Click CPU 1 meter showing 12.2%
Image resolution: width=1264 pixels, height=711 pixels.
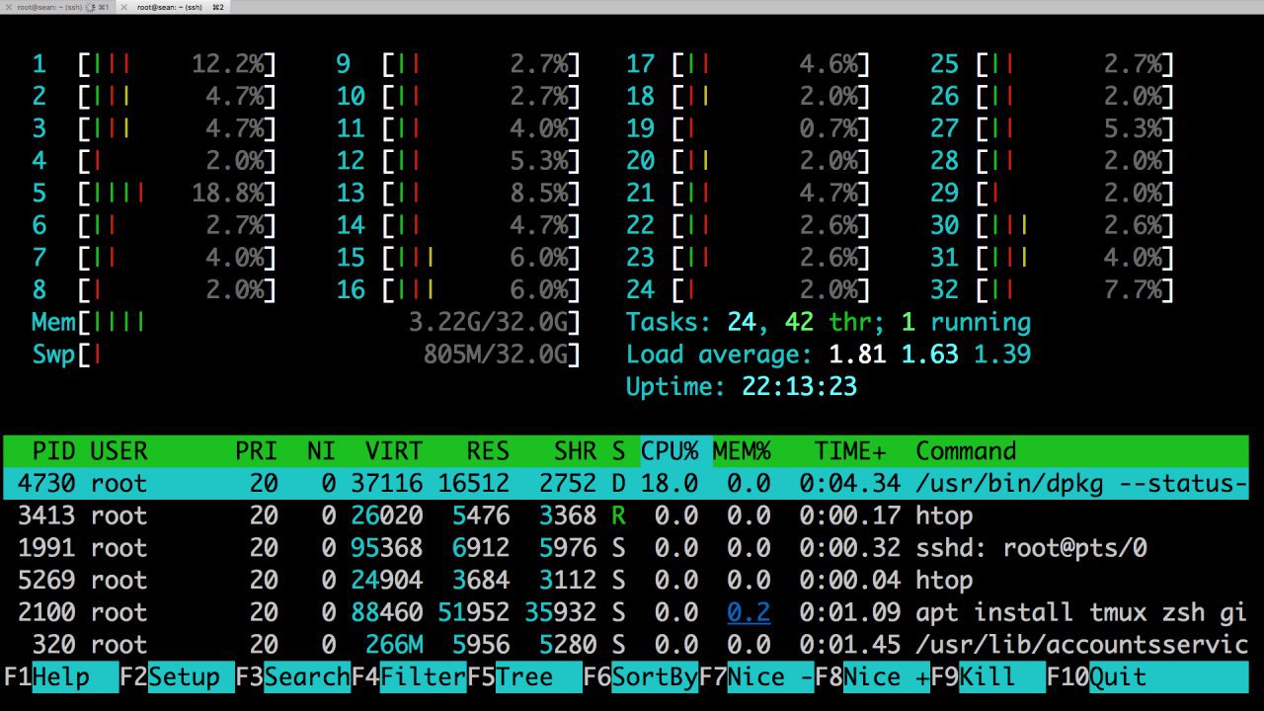click(x=154, y=64)
